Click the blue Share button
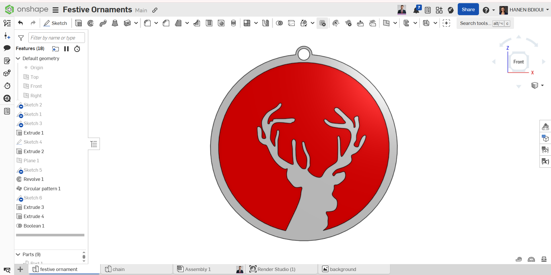Viewport: 551px width, 275px height. coord(468,9)
